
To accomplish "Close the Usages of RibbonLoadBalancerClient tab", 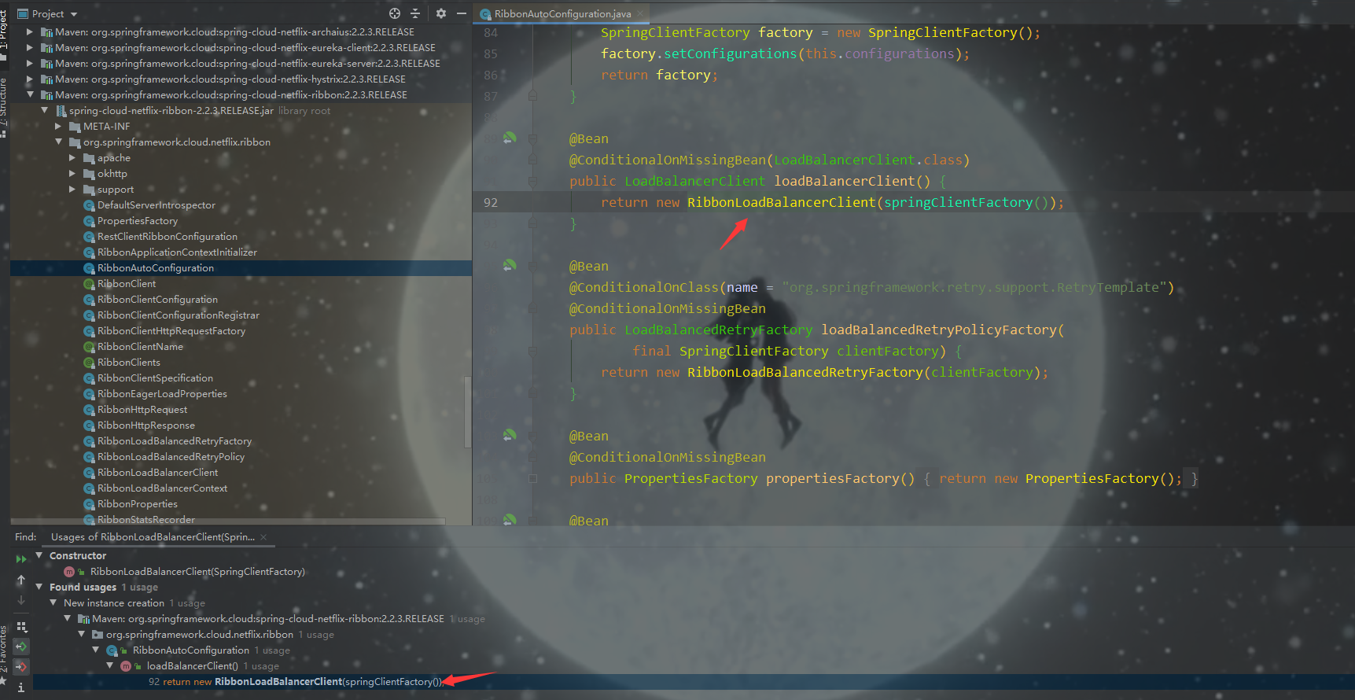I will (x=263, y=537).
